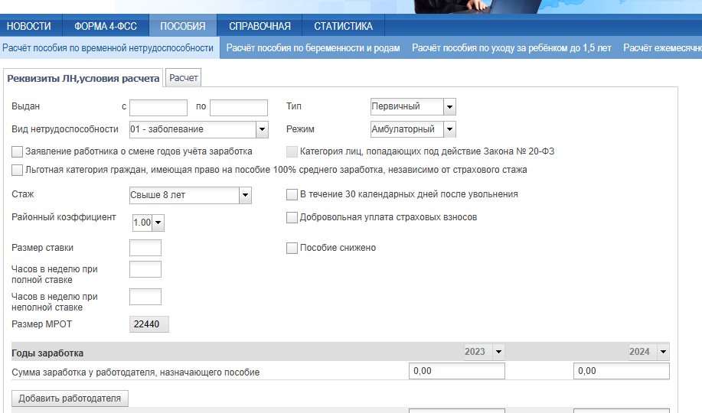Click the 2023 earnings sum field

[457, 371]
